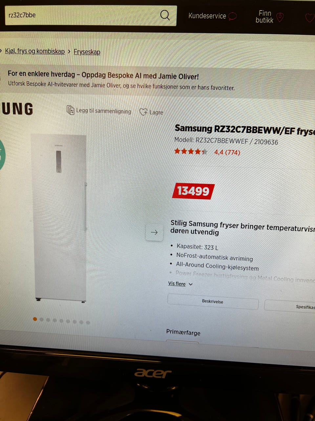The image size is (315, 421).
Task: Click the search magnifier icon
Action: 165,15
